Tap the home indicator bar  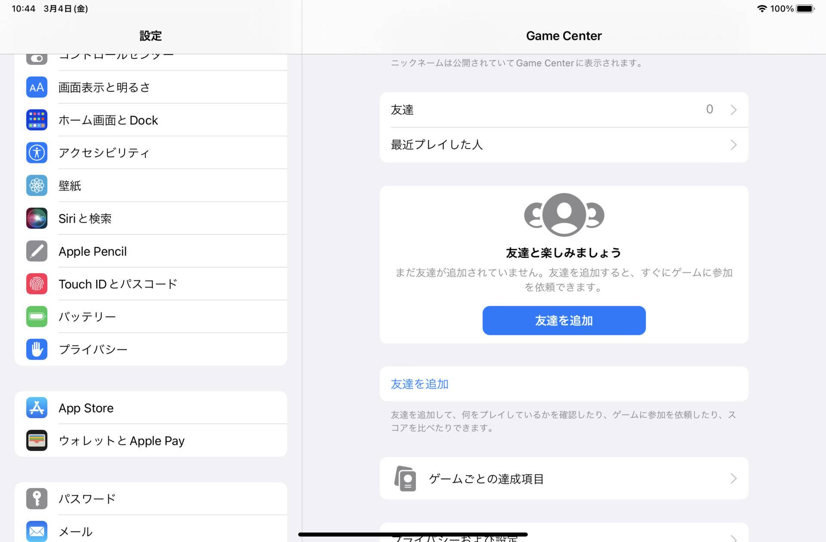[x=413, y=534]
